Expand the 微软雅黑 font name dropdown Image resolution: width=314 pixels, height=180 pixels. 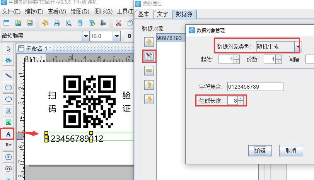click(x=85, y=36)
